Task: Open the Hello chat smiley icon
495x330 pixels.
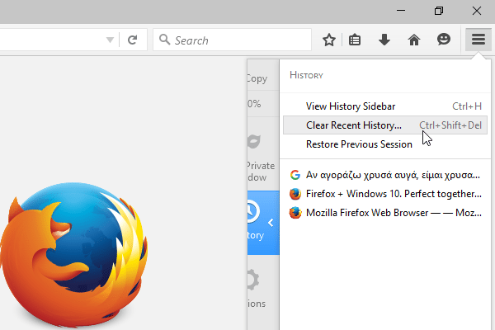Action: 444,40
